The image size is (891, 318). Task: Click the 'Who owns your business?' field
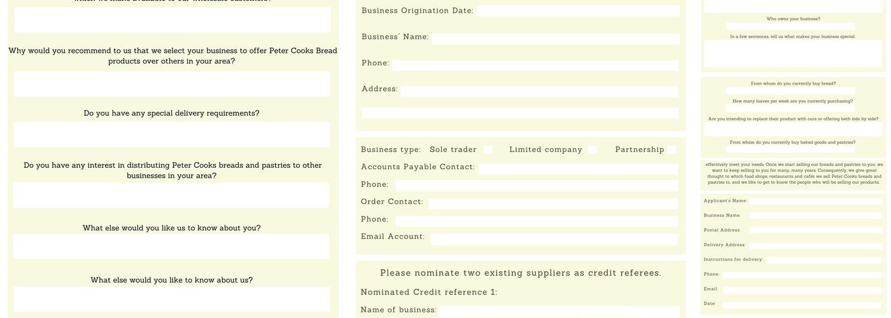coord(790,27)
